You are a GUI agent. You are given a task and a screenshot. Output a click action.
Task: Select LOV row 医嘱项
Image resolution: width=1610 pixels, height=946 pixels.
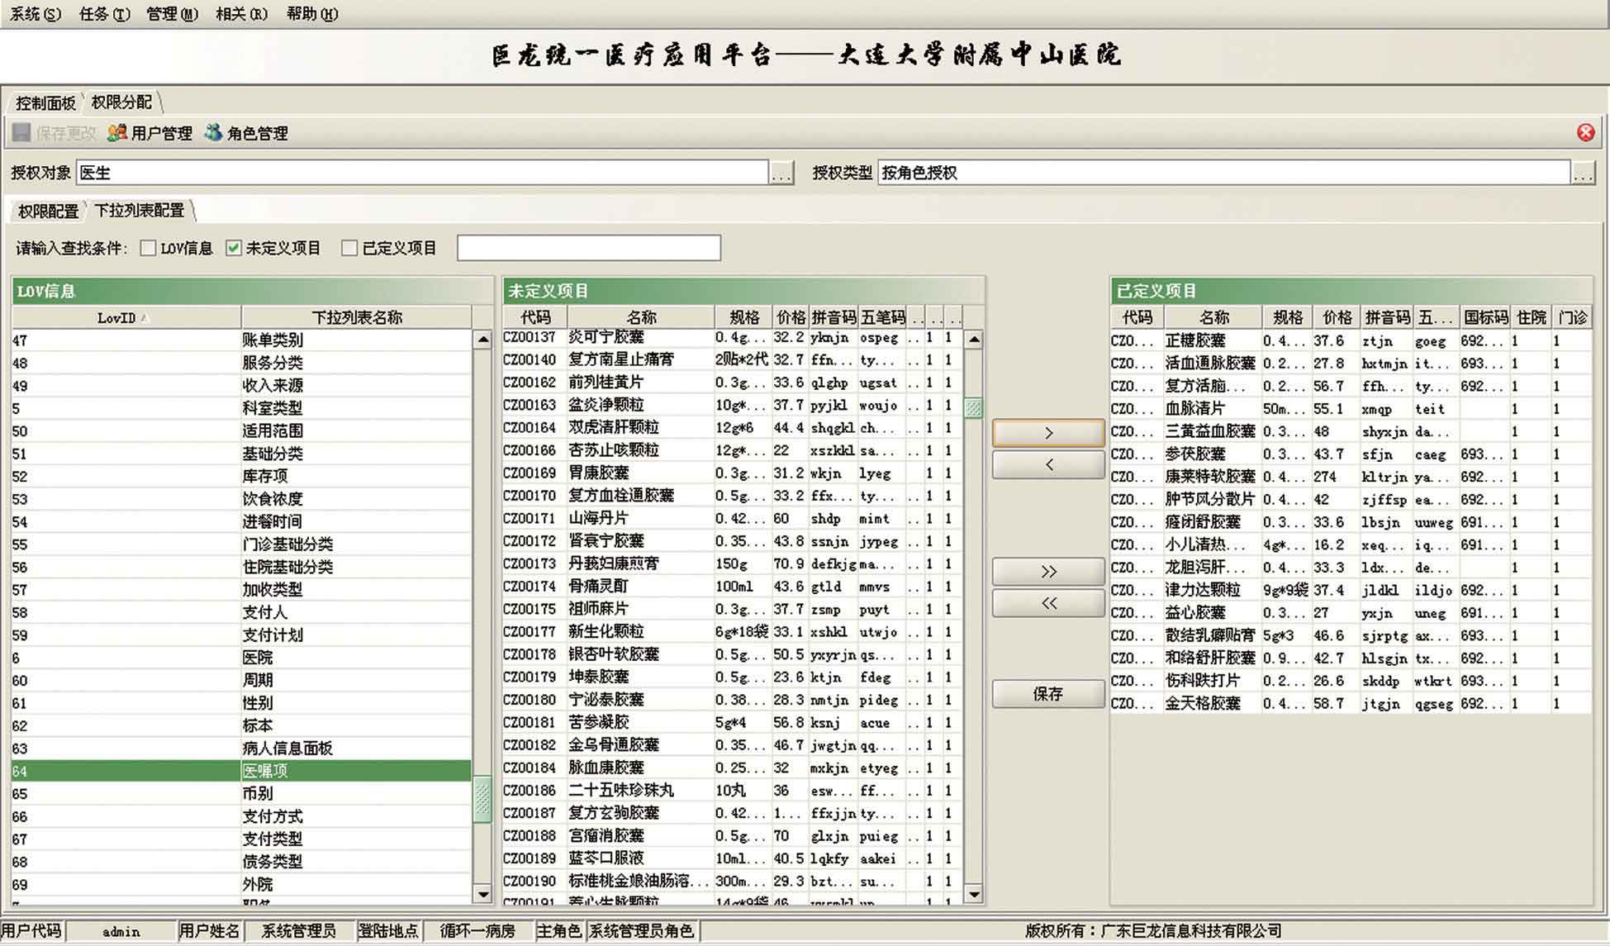(241, 771)
